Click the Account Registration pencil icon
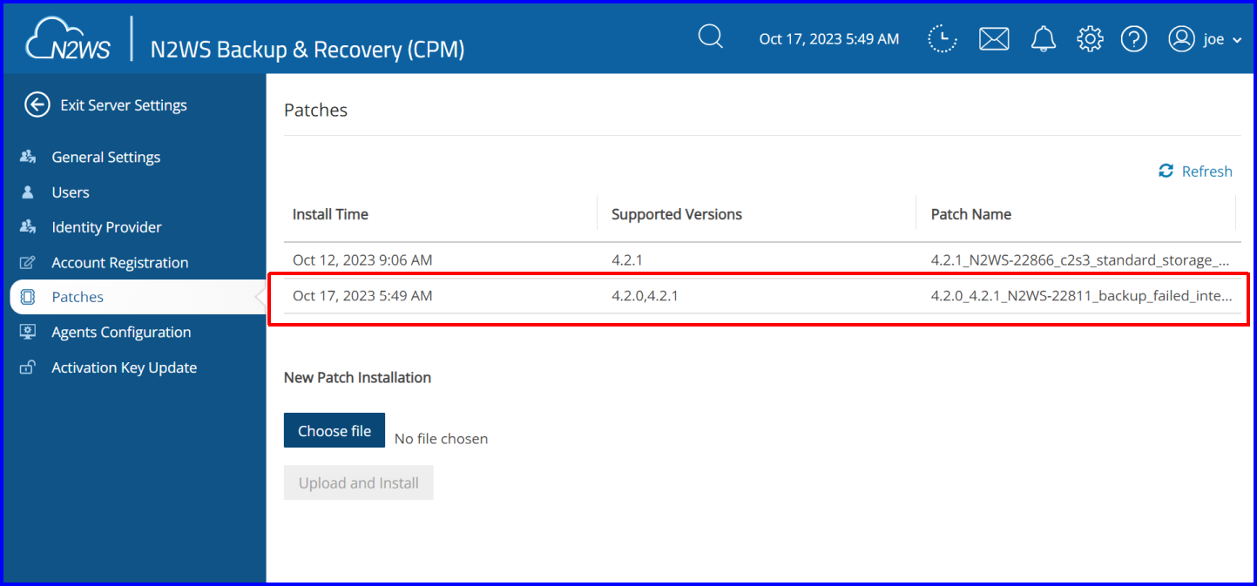Image resolution: width=1257 pixels, height=586 pixels. pos(28,262)
